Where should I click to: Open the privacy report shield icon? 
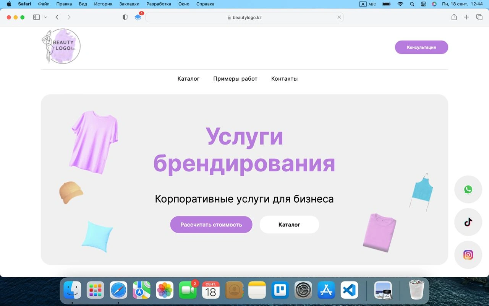[x=125, y=17]
